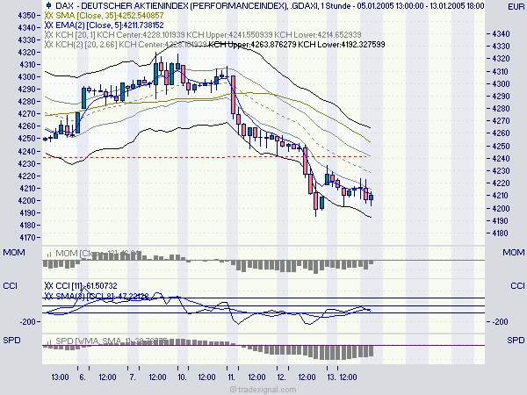Select the DAX - DEUTSCHER AKTIENINDEX chart title

click(x=270, y=6)
